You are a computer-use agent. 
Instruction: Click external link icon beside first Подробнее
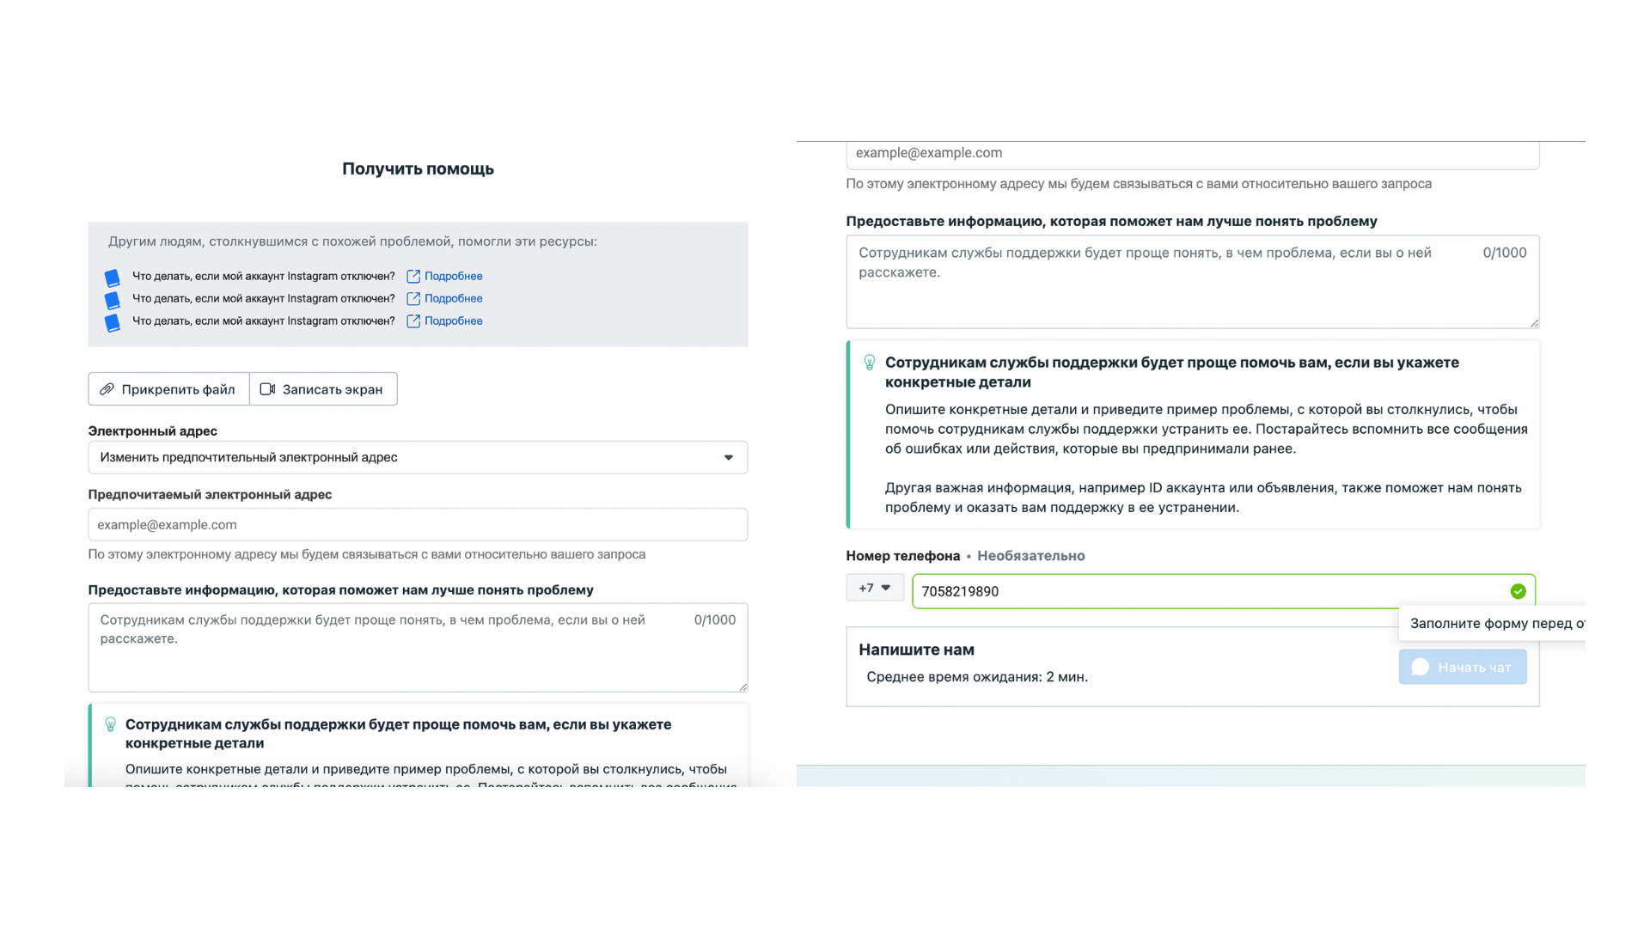click(x=413, y=276)
